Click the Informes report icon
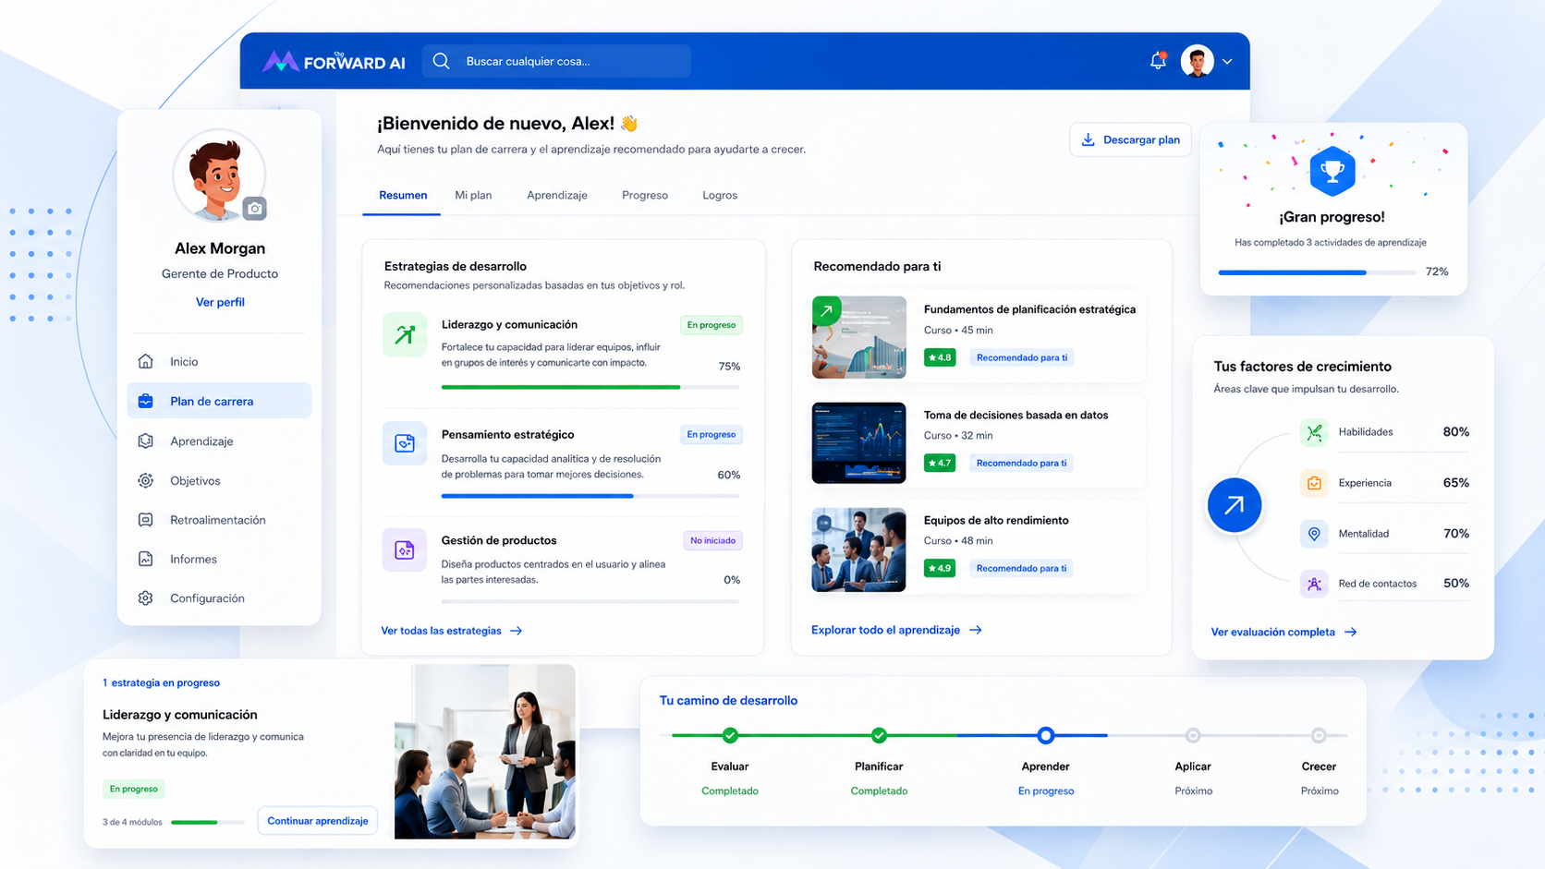The height and width of the screenshot is (869, 1545). click(x=146, y=559)
